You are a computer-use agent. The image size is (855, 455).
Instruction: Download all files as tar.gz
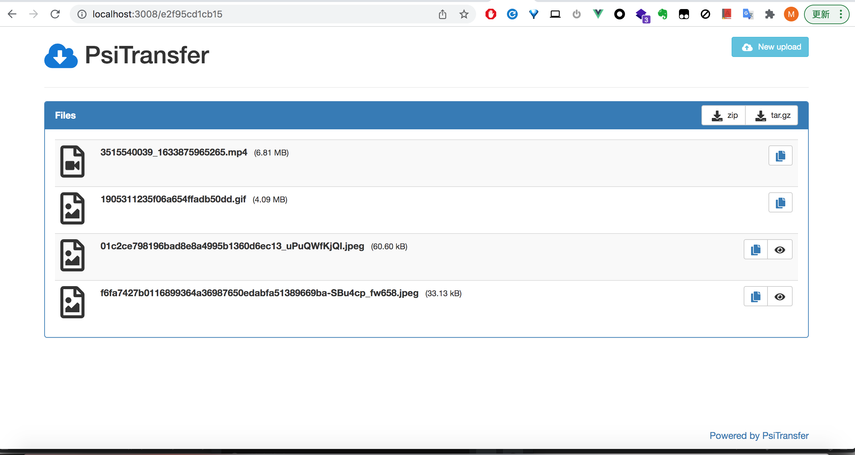pos(772,116)
